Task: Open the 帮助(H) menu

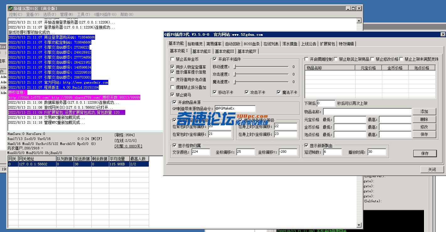Action: (126, 14)
